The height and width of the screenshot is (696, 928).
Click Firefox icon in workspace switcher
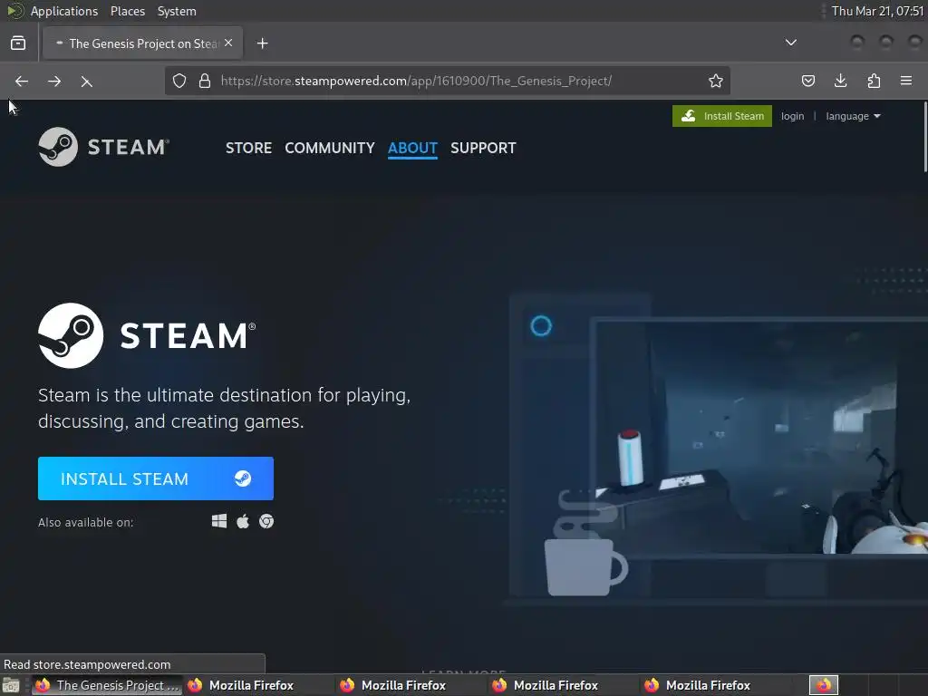point(823,685)
